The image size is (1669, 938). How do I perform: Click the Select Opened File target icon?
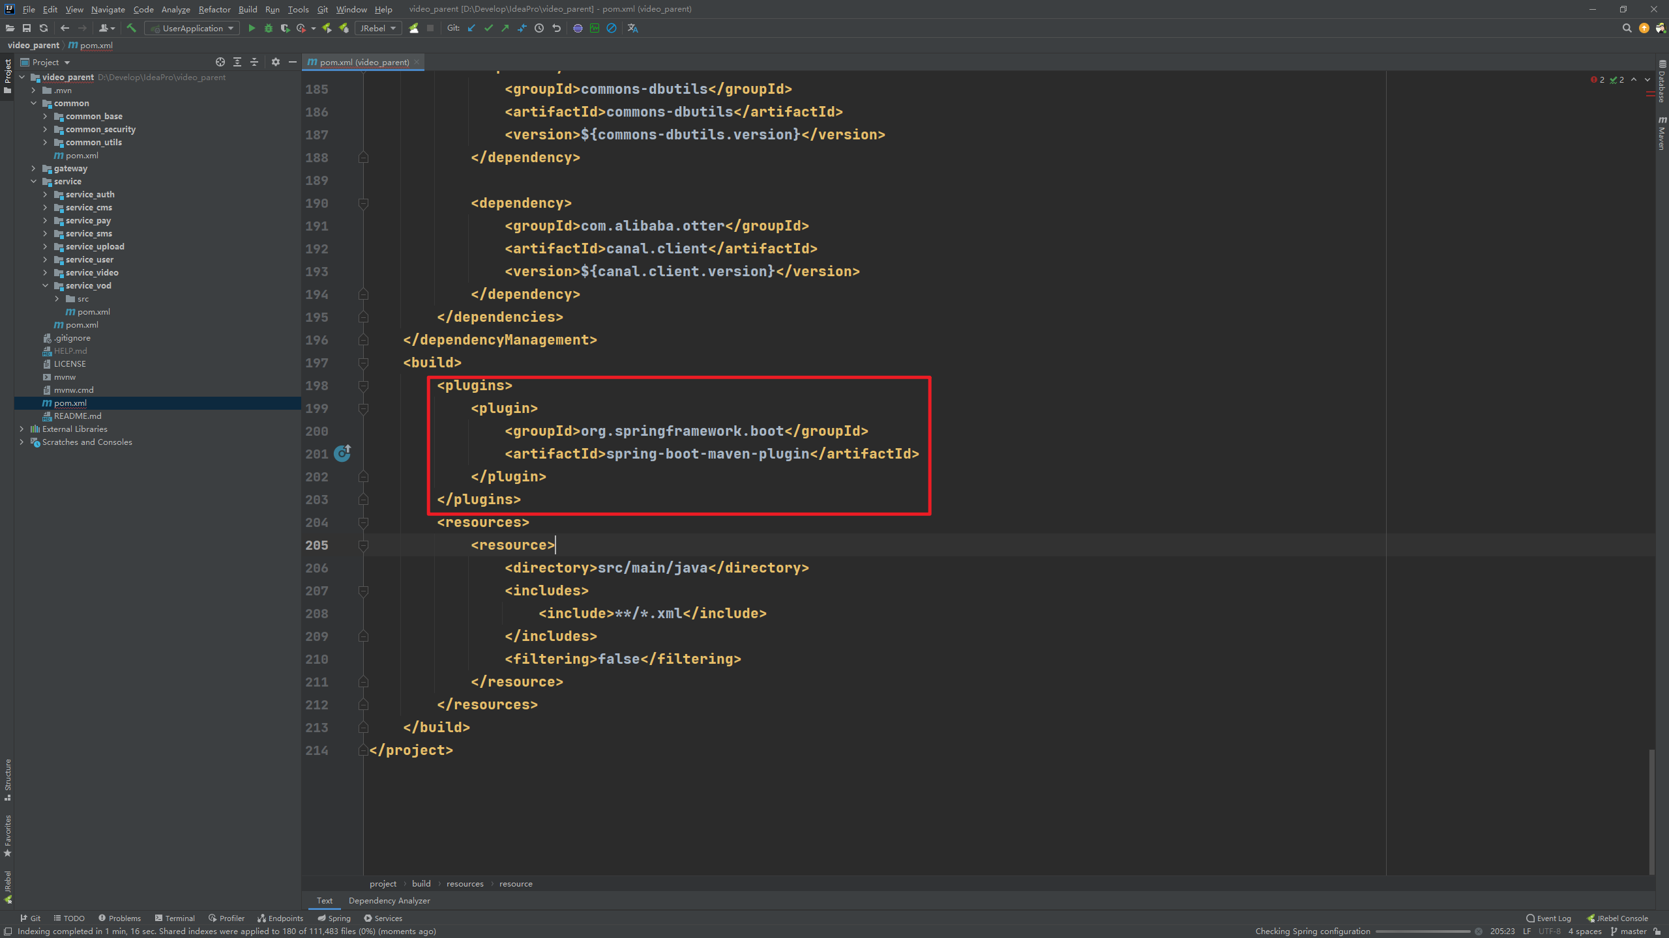click(220, 62)
